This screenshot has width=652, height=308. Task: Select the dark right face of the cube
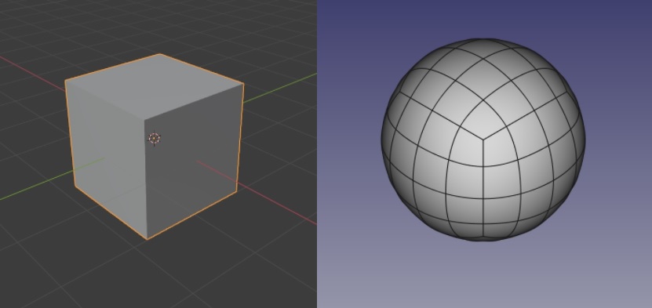click(194, 162)
